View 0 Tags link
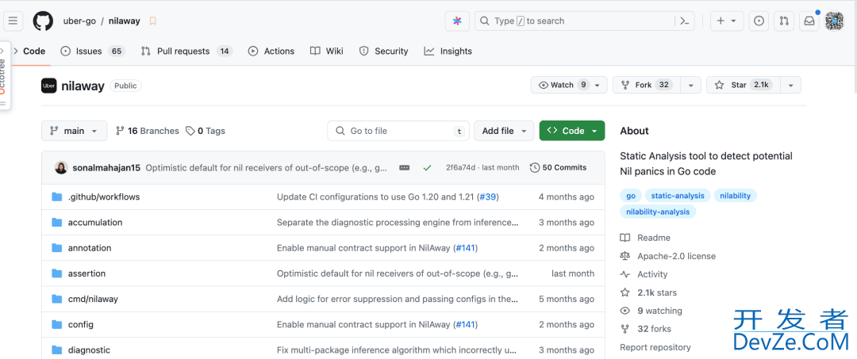Image resolution: width=857 pixels, height=359 pixels. tap(206, 131)
